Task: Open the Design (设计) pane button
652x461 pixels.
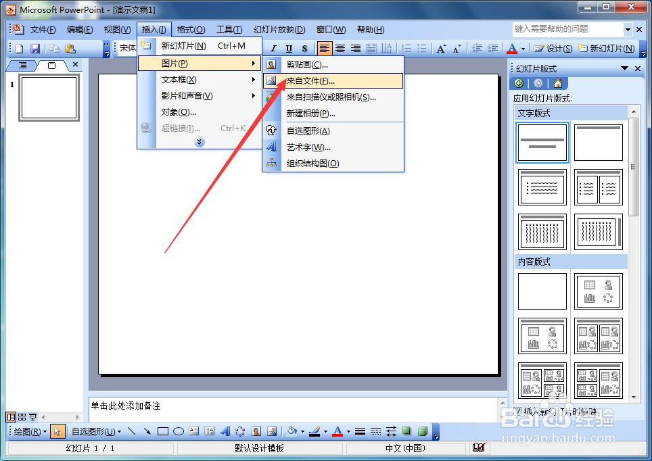Action: [553, 49]
